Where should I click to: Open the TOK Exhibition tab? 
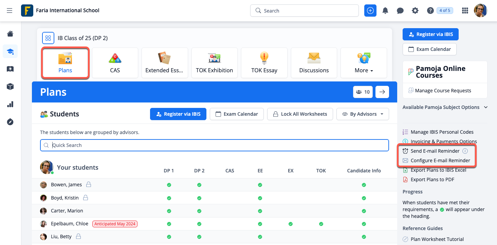[x=214, y=63]
